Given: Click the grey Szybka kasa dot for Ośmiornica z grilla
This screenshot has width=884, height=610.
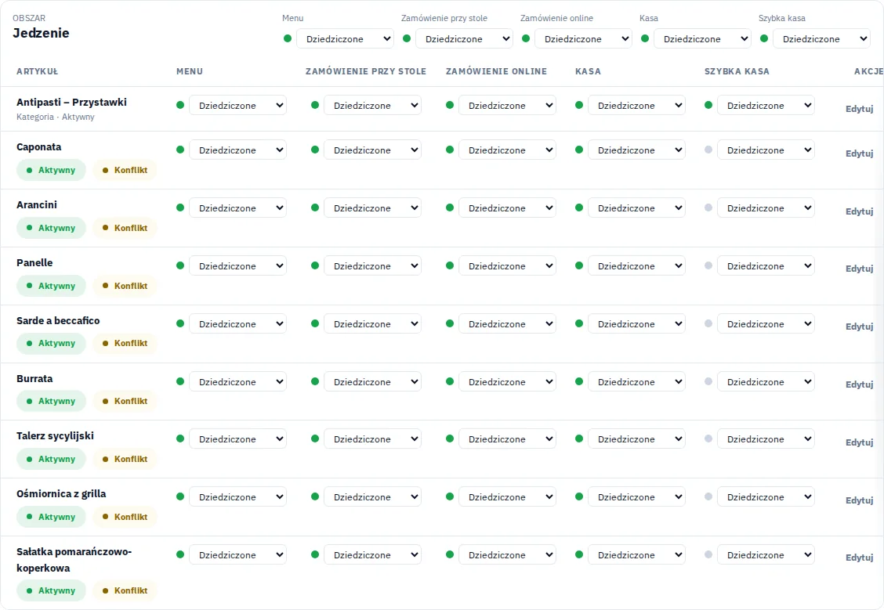Looking at the screenshot, I should (708, 496).
